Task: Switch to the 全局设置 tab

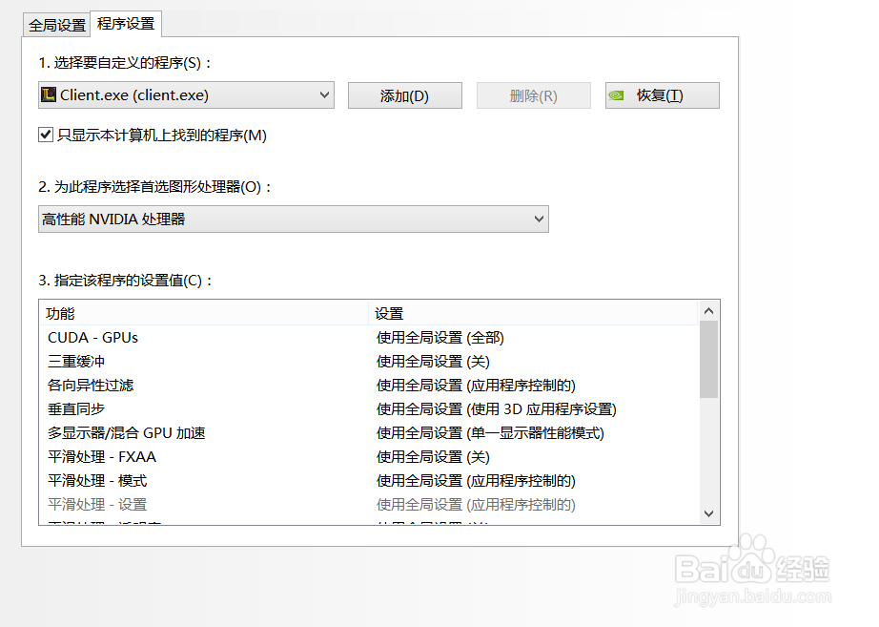Action: (56, 25)
